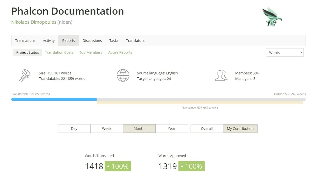Select the Project Status sub-tab
Viewport: 332px width, 180px height.
tap(27, 52)
